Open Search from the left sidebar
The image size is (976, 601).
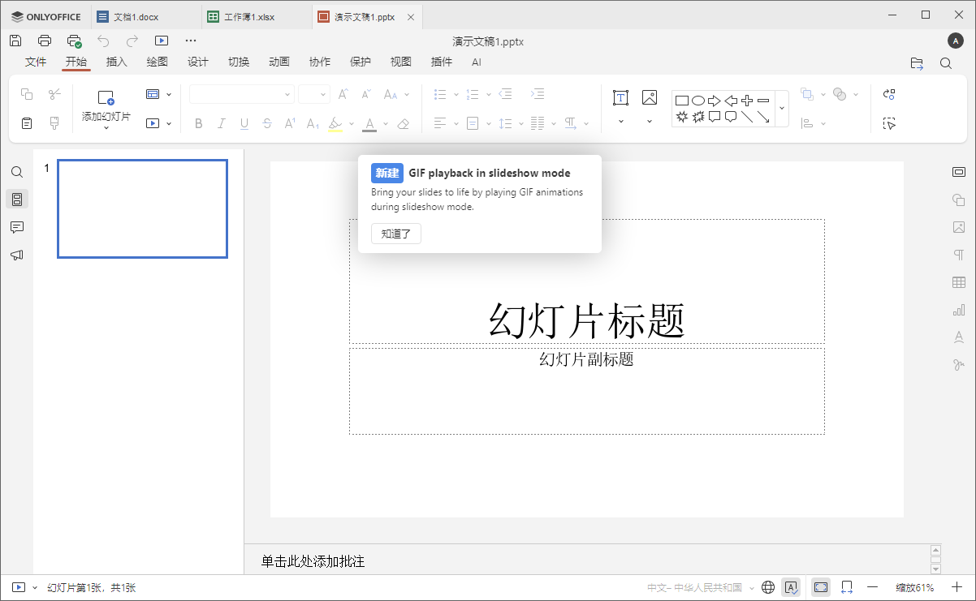click(x=16, y=171)
